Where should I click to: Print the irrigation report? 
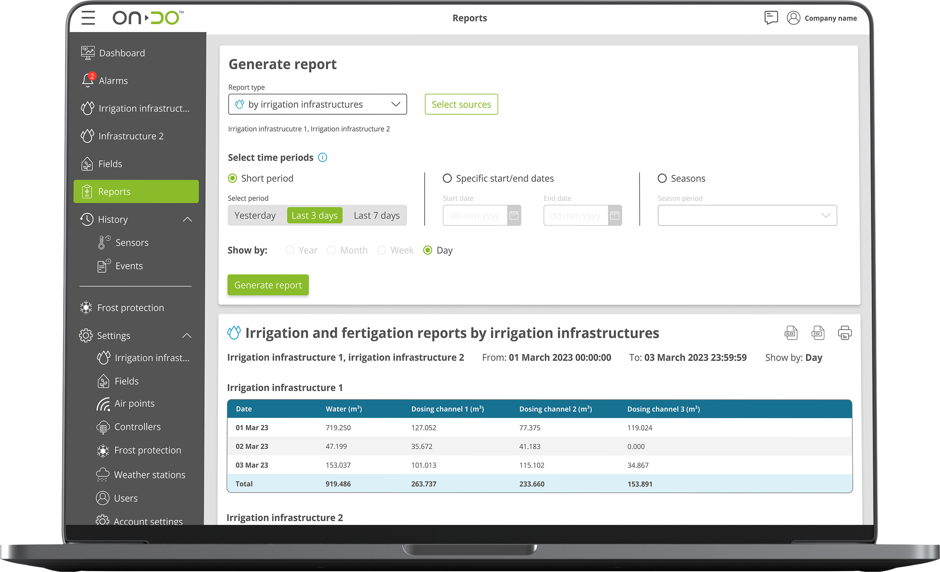(845, 333)
